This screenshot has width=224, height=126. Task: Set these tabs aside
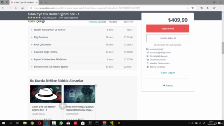[7, 2]
